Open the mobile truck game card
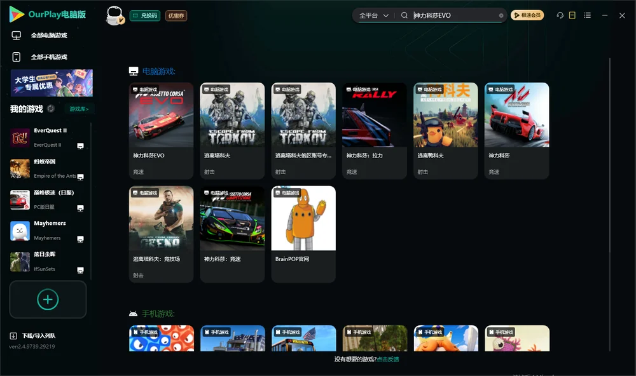This screenshot has width=636, height=376. [x=233, y=339]
